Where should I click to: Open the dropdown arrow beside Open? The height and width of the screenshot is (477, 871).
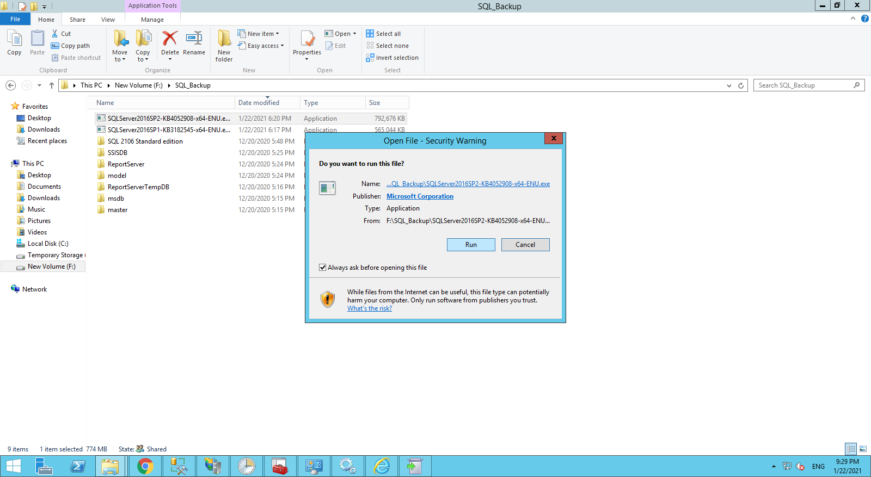tap(354, 34)
